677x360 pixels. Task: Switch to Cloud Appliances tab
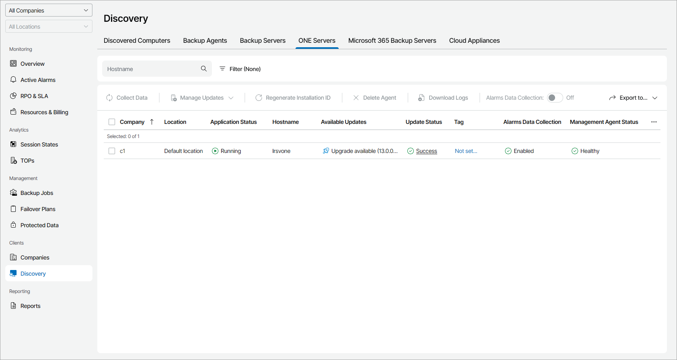coord(474,40)
